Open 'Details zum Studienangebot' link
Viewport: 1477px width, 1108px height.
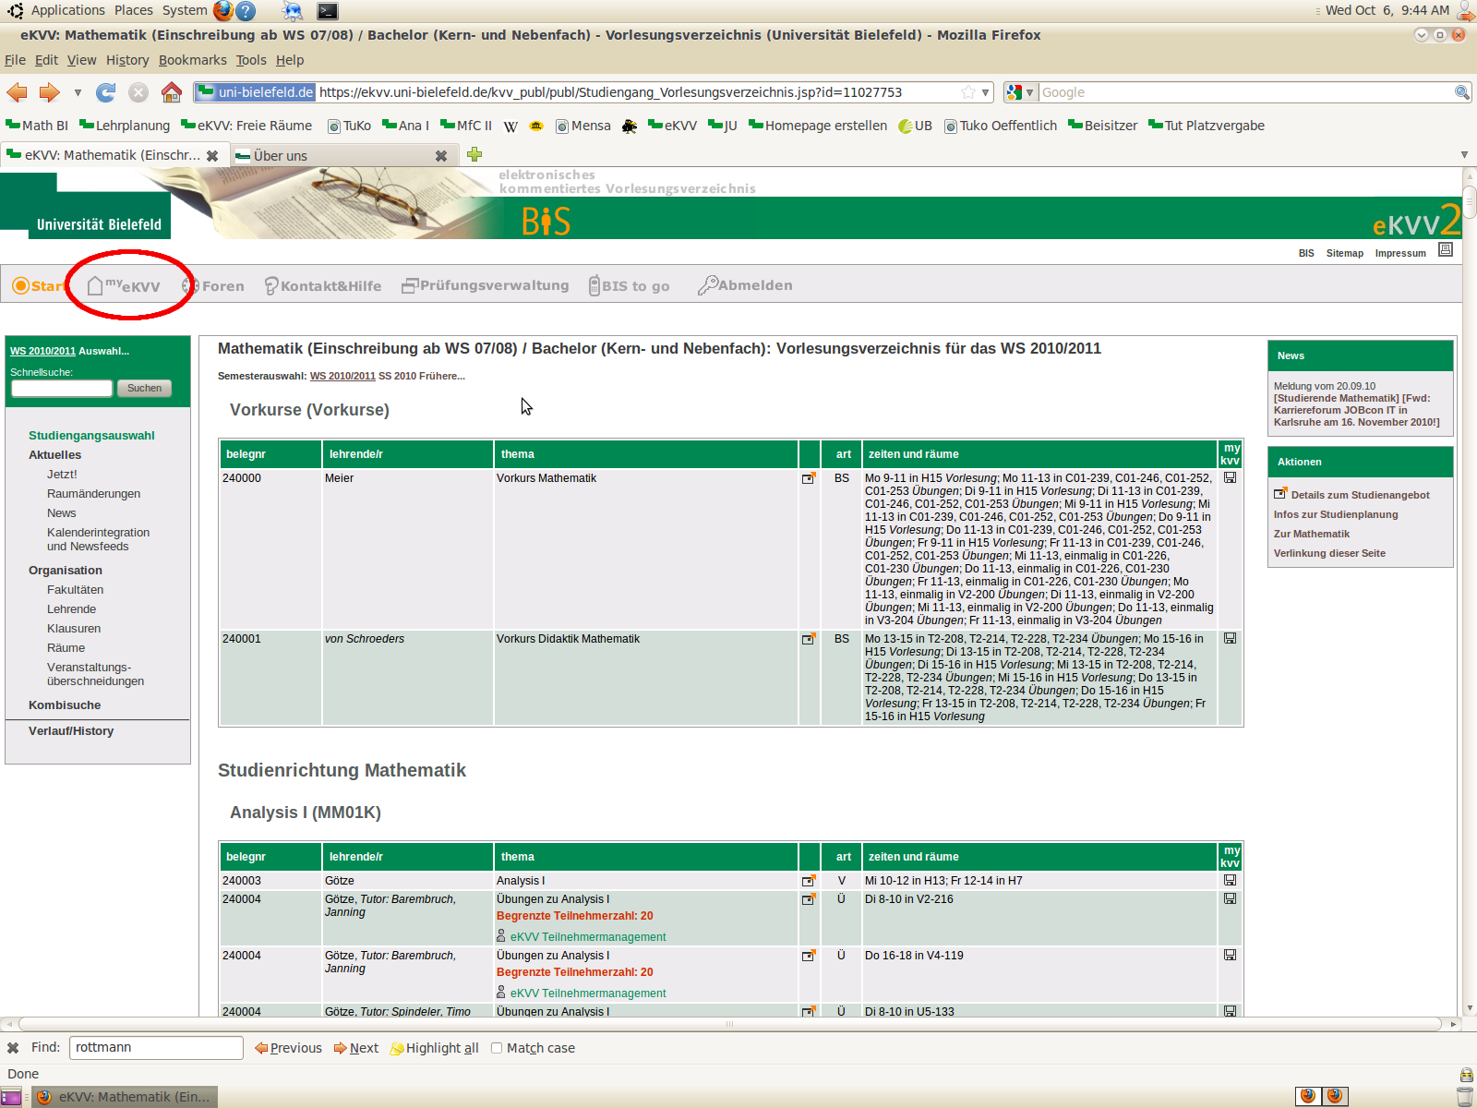pyautogui.click(x=1360, y=495)
